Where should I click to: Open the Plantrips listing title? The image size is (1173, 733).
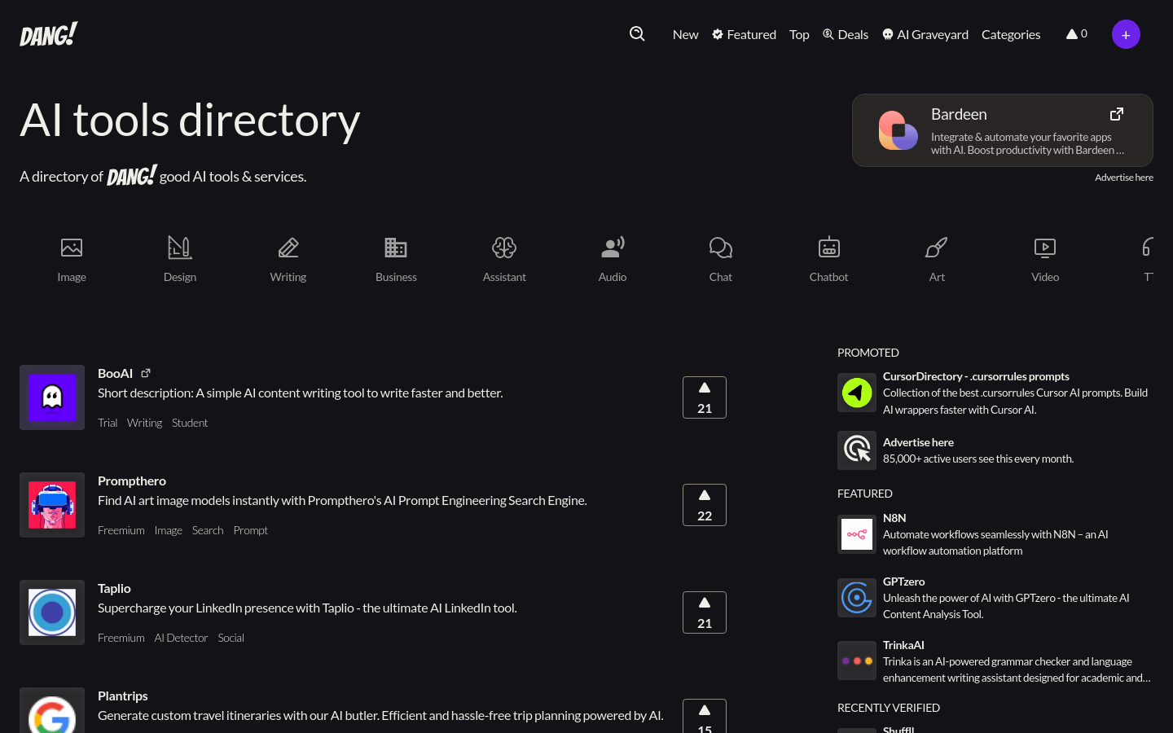pyautogui.click(x=123, y=696)
